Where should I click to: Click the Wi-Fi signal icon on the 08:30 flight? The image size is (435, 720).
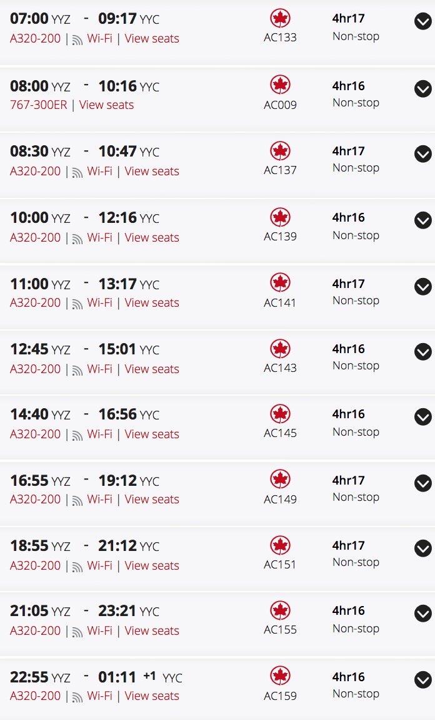point(77,173)
